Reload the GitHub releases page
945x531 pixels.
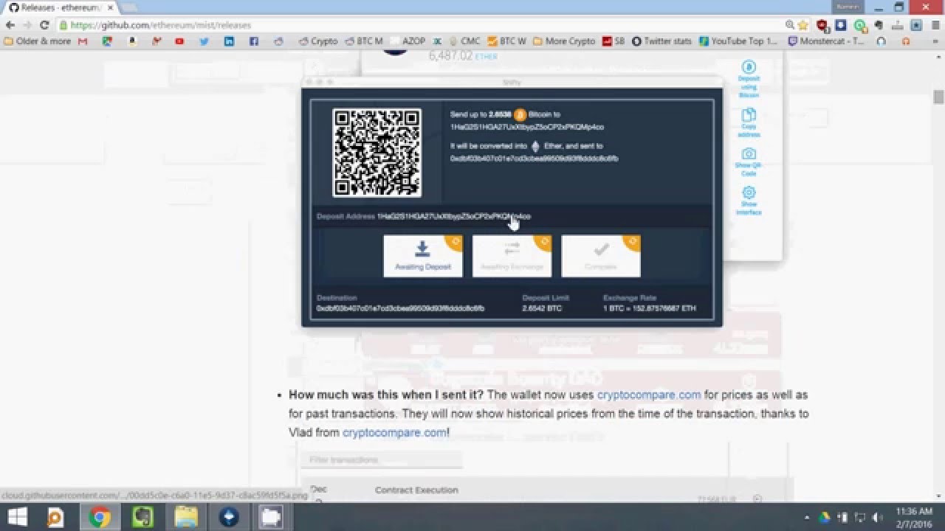44,25
